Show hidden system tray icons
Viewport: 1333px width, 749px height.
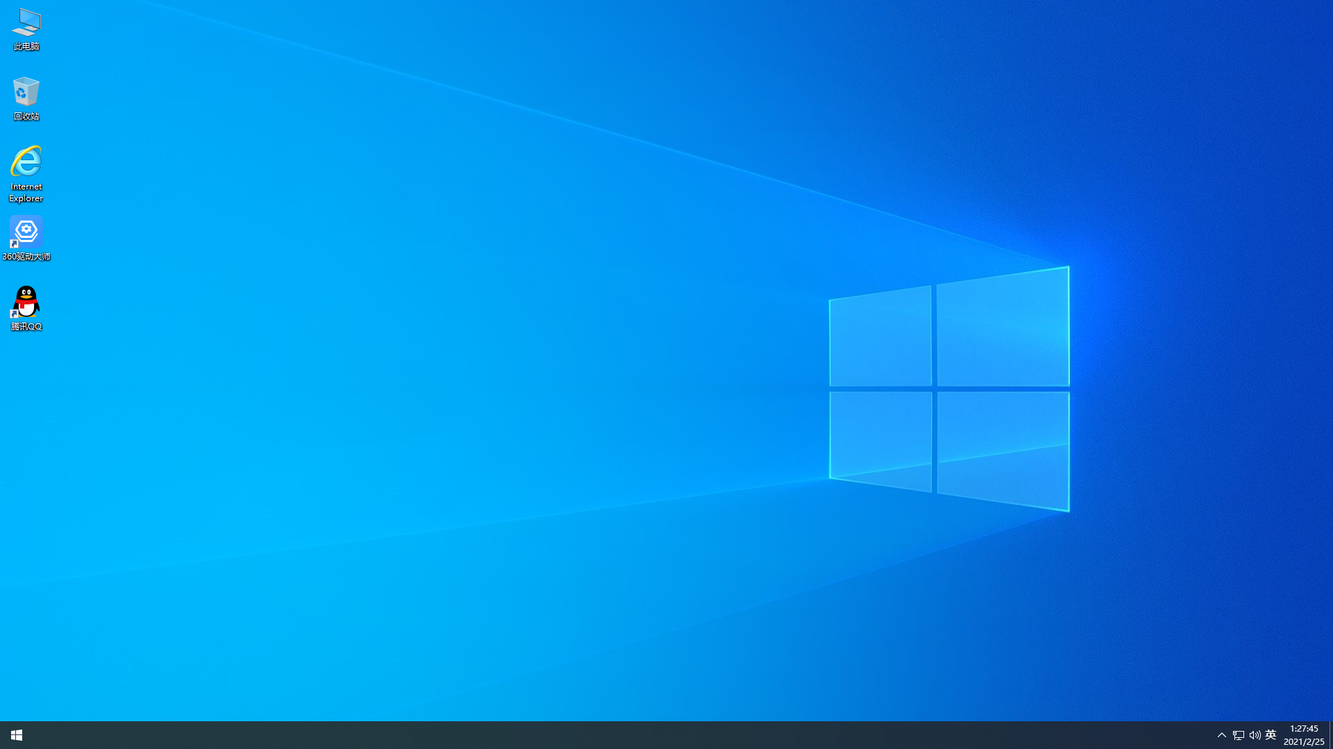[x=1222, y=735]
